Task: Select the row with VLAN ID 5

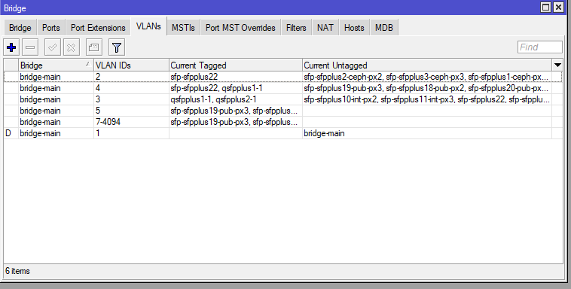Action: [x=283, y=111]
